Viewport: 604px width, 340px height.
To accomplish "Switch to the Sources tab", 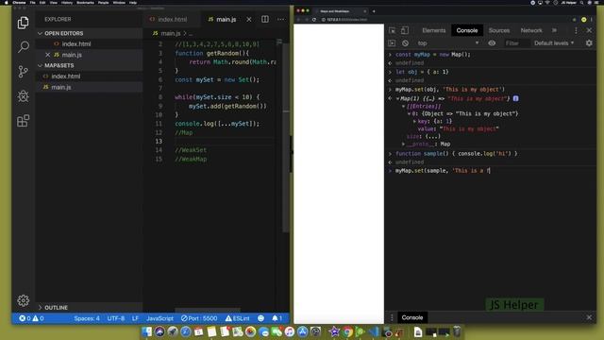I will [499, 30].
